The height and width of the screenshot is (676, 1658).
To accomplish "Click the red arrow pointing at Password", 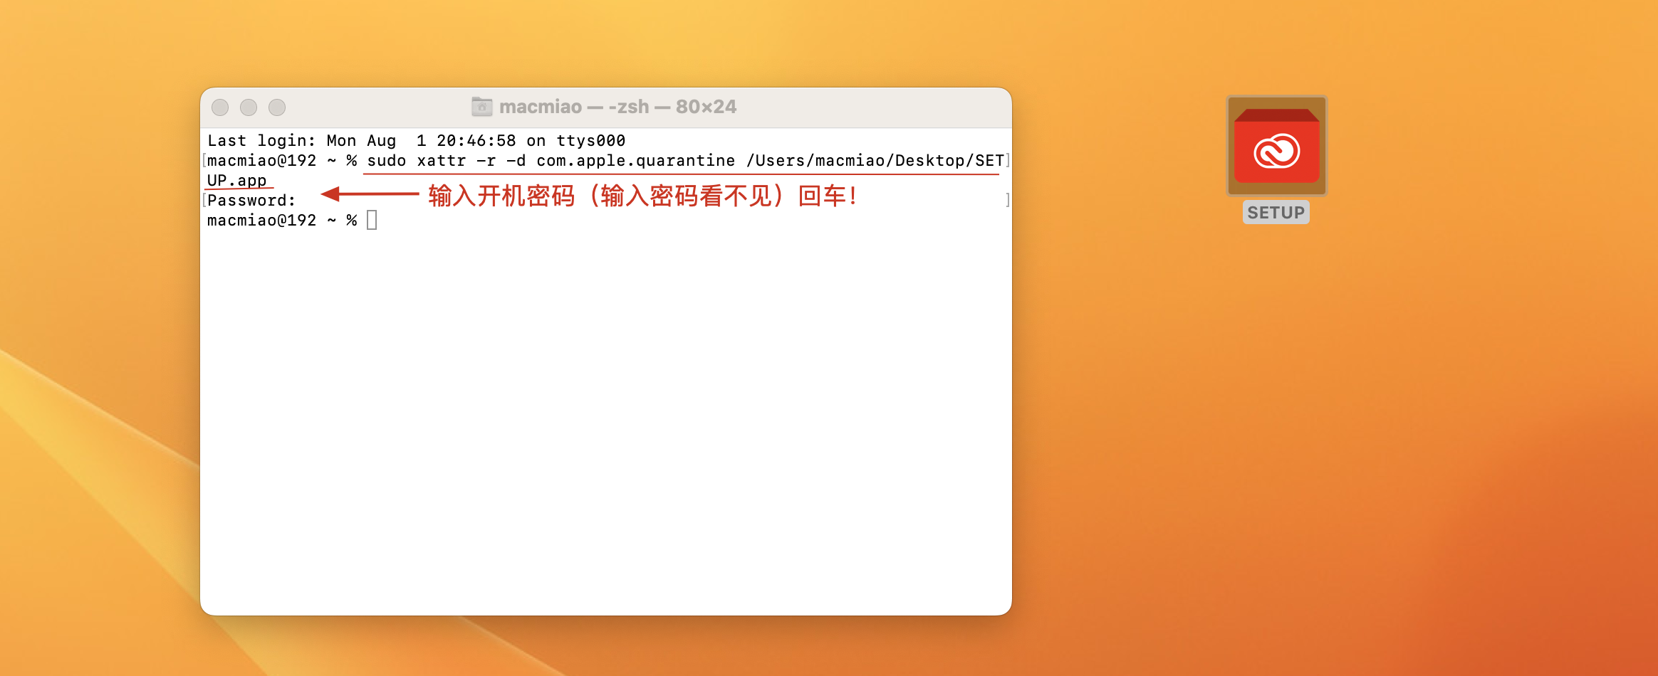I will (369, 194).
